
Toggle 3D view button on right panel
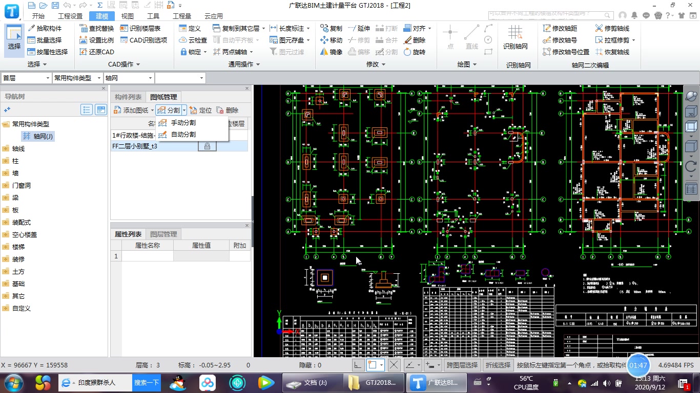pyautogui.click(x=691, y=111)
